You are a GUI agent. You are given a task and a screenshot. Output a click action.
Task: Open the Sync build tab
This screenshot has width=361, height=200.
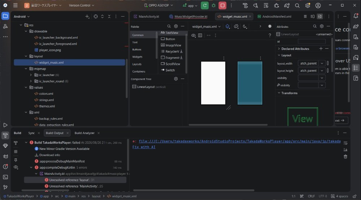coord(31,133)
